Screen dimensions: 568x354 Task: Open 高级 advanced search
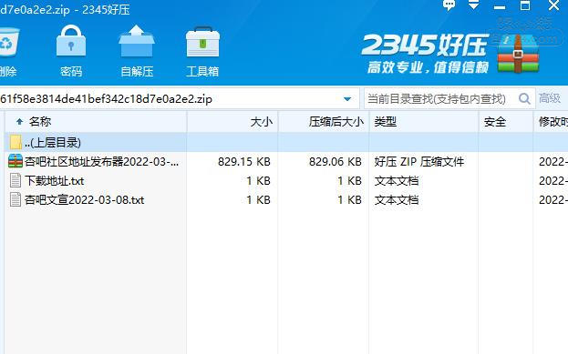pos(550,98)
